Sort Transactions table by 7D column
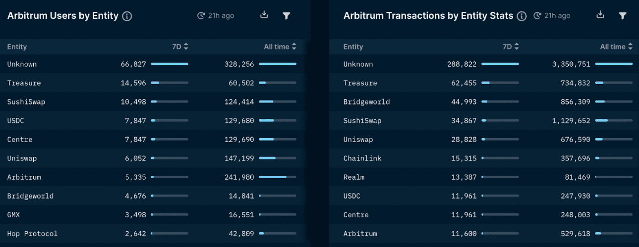This screenshot has height=247, width=639. pos(511,47)
